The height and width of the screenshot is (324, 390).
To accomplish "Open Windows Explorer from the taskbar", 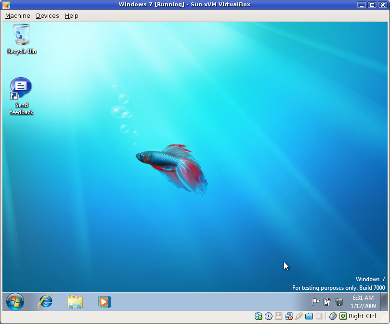I will click(75, 302).
